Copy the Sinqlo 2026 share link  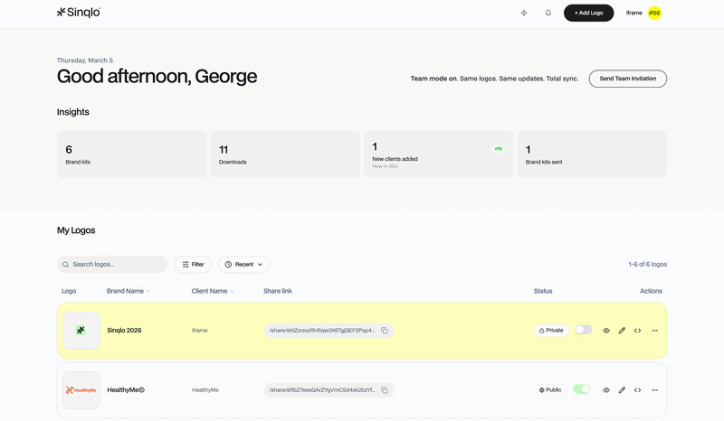coord(385,331)
